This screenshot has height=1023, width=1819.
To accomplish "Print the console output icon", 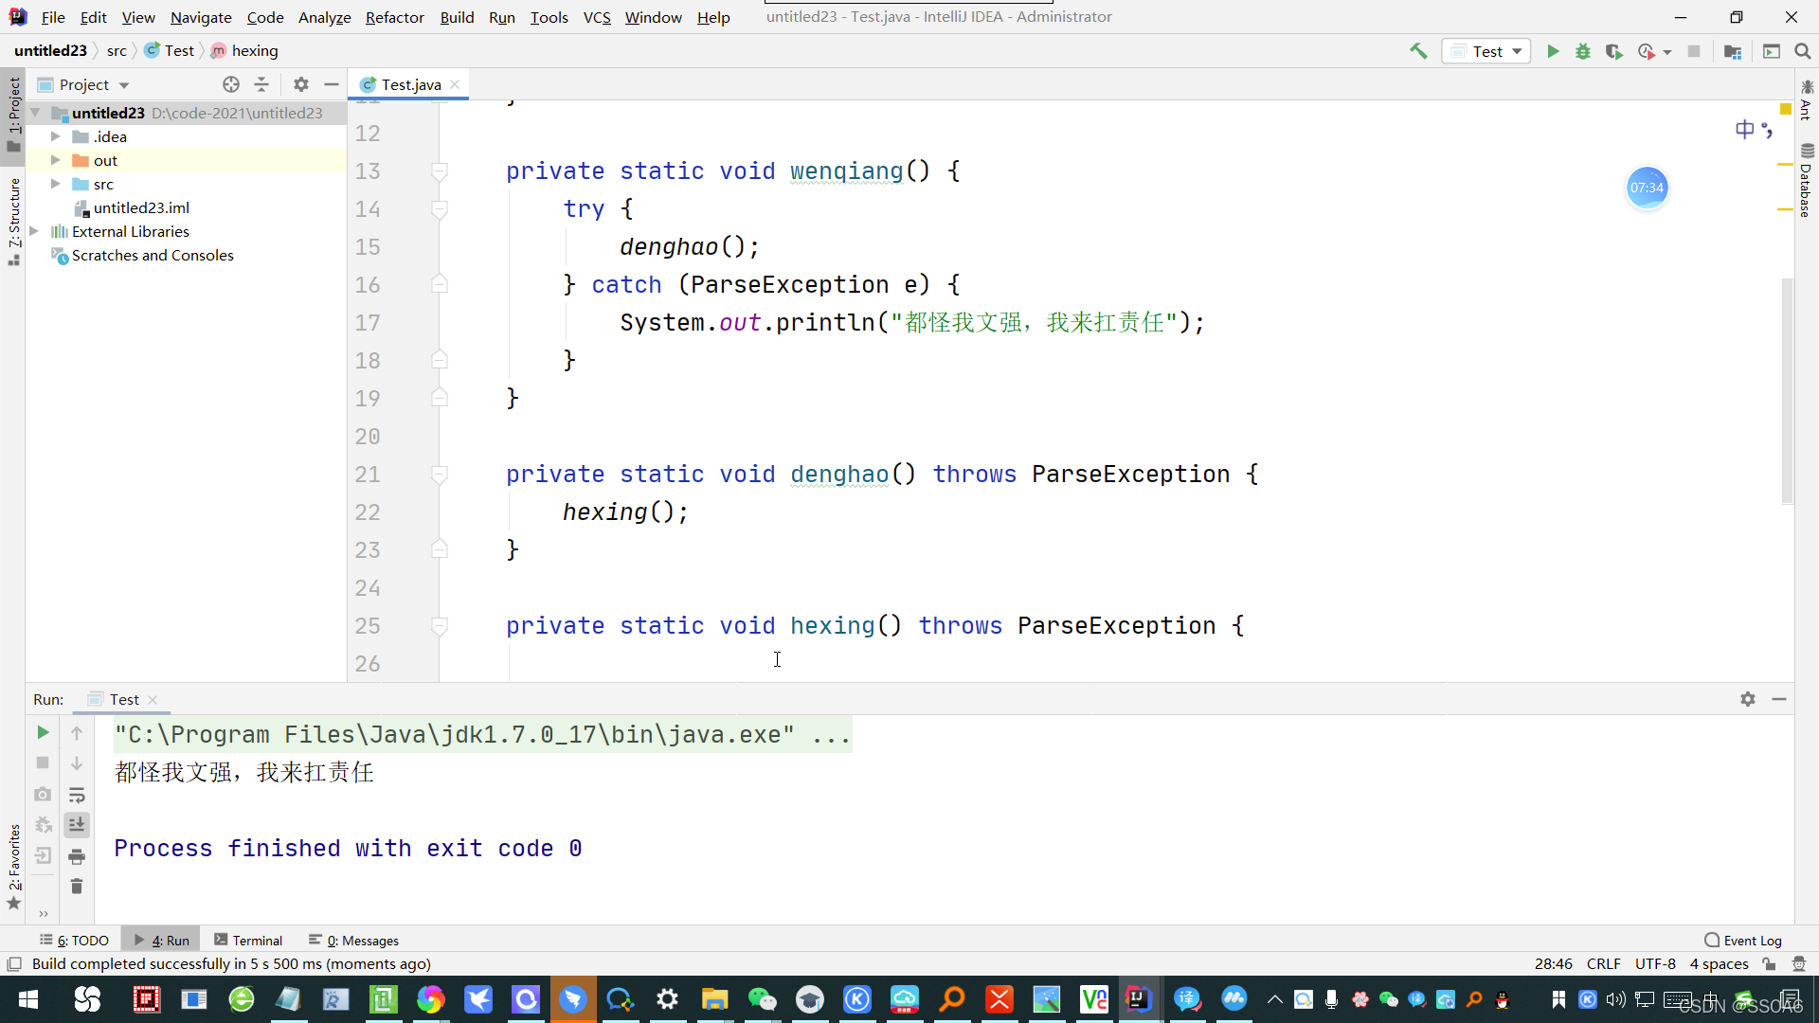I will click(x=77, y=856).
